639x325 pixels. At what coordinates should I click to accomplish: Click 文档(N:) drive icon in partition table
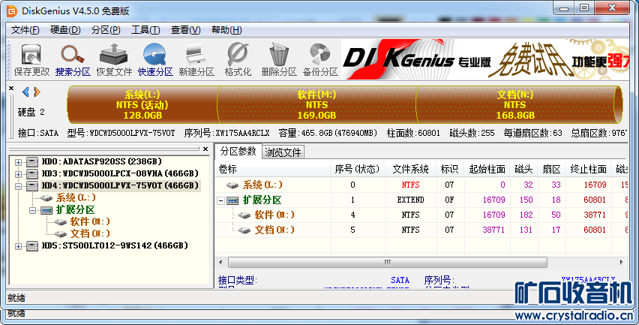pyautogui.click(x=244, y=230)
